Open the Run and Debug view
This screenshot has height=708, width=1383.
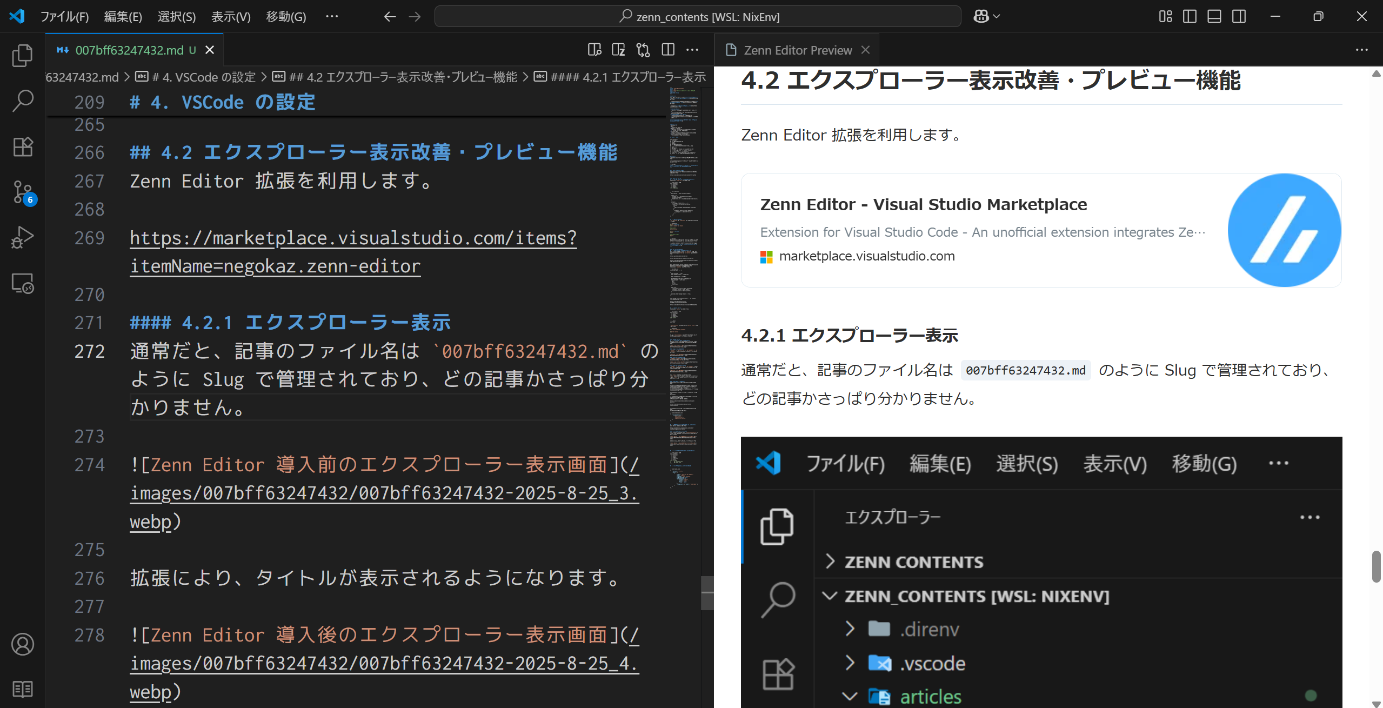coord(22,237)
